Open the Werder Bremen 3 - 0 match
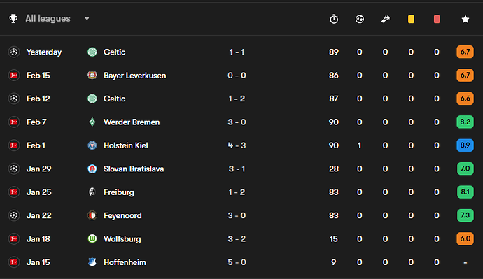 pos(241,122)
